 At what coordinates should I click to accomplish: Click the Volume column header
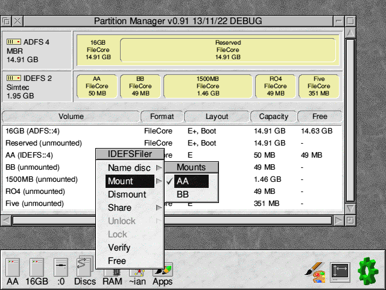coord(71,117)
